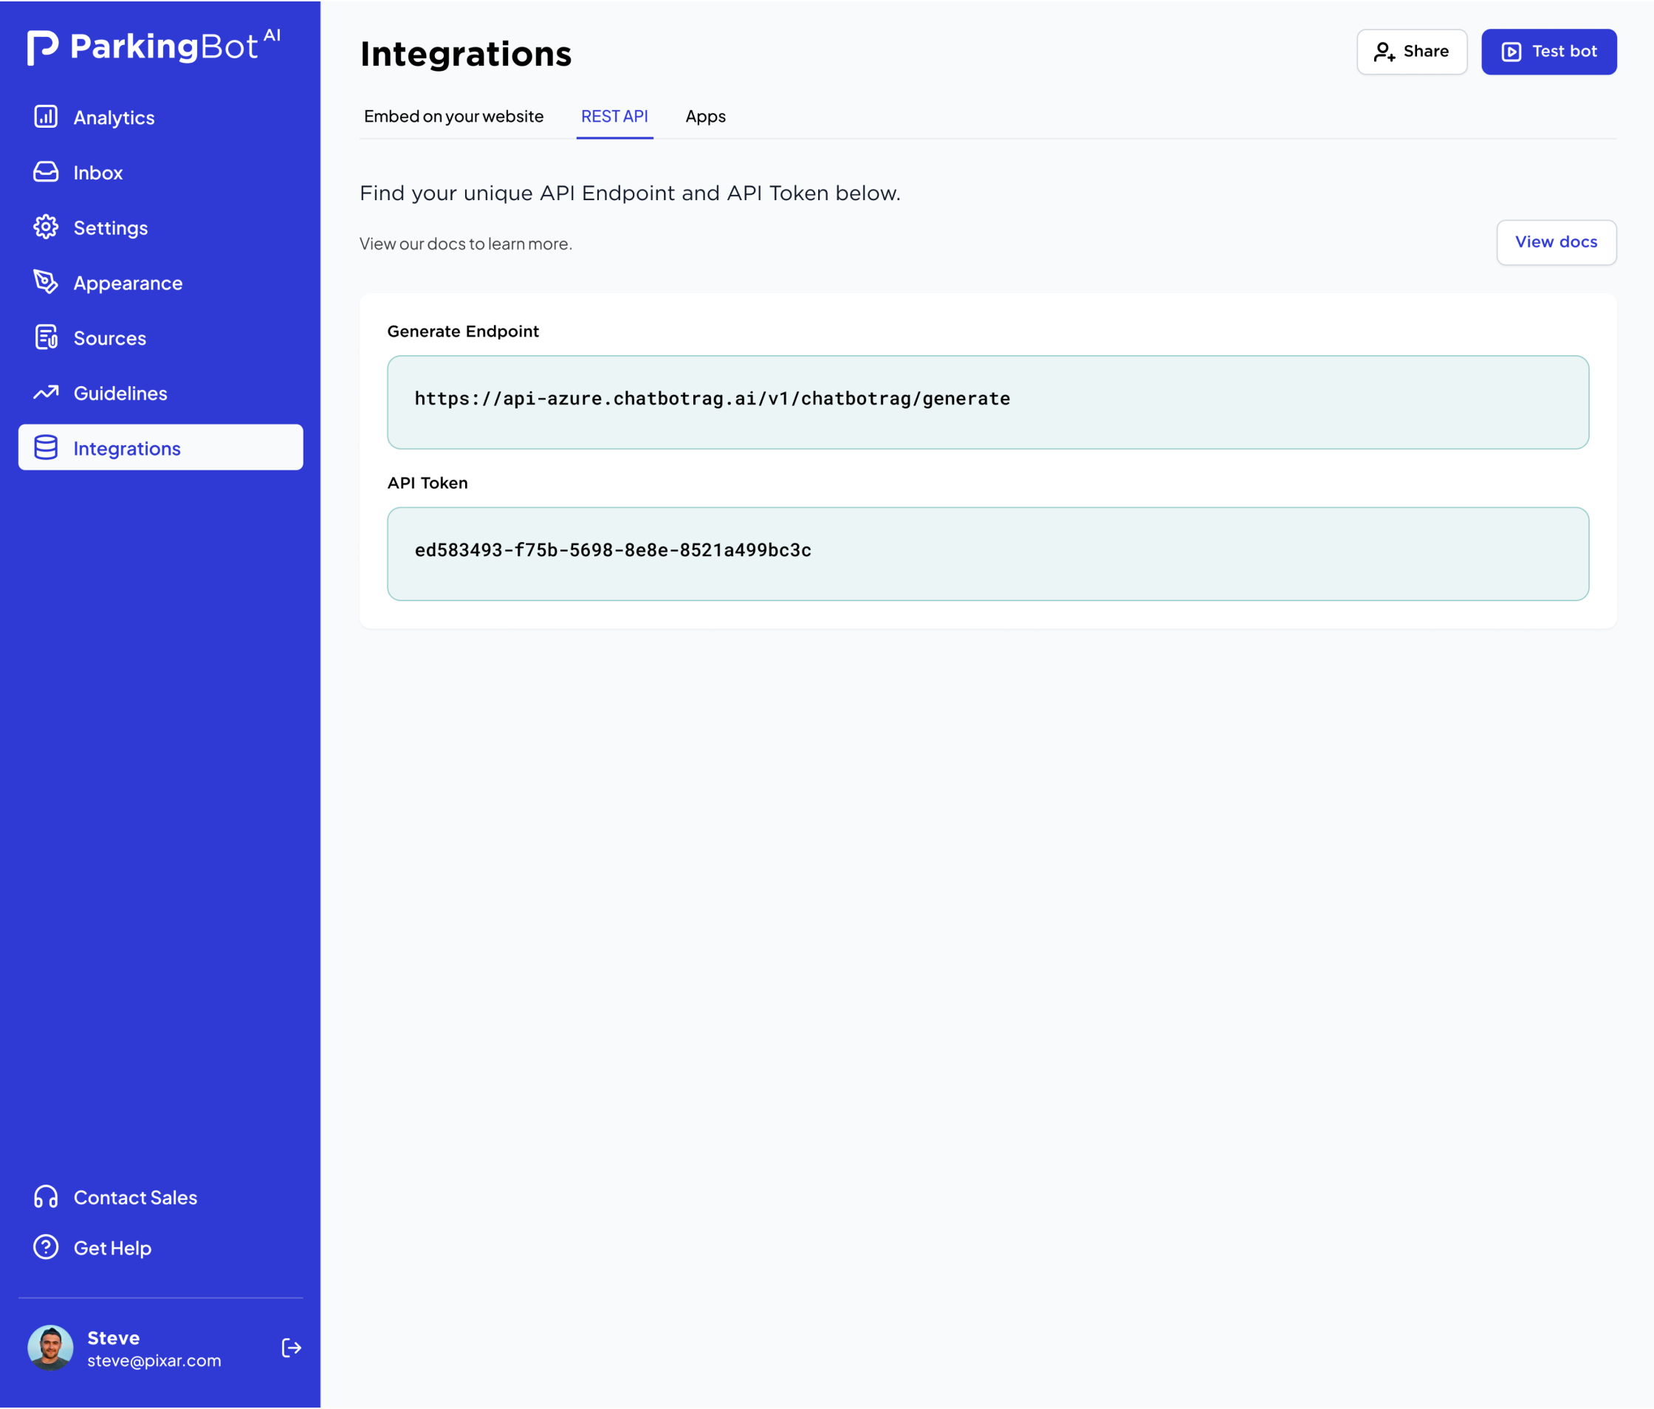Open Inbox via its tray icon

click(x=46, y=171)
